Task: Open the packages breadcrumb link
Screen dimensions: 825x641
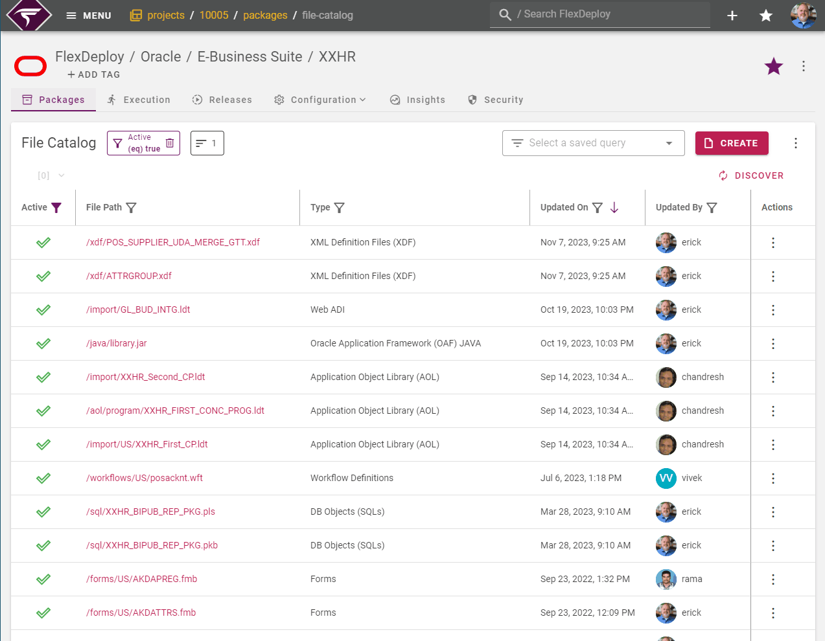Action: [x=265, y=16]
